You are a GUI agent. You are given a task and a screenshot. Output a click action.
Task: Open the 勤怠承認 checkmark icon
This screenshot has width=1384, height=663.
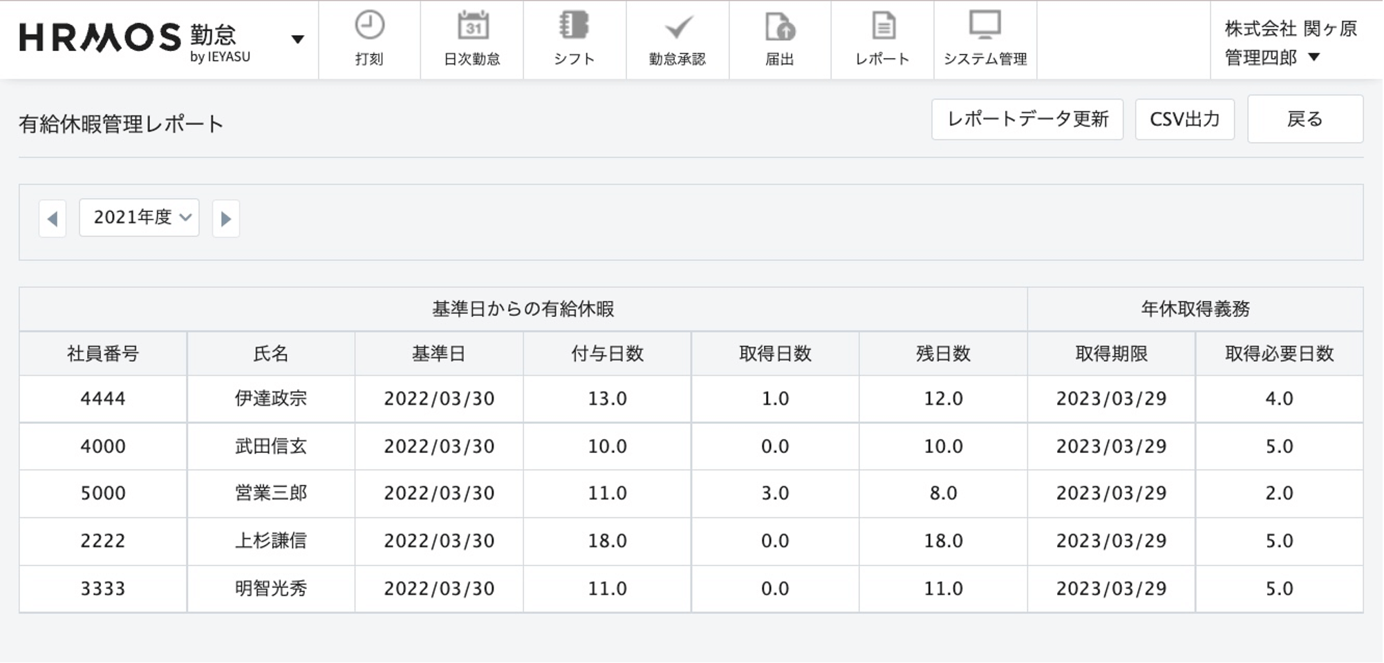[677, 28]
